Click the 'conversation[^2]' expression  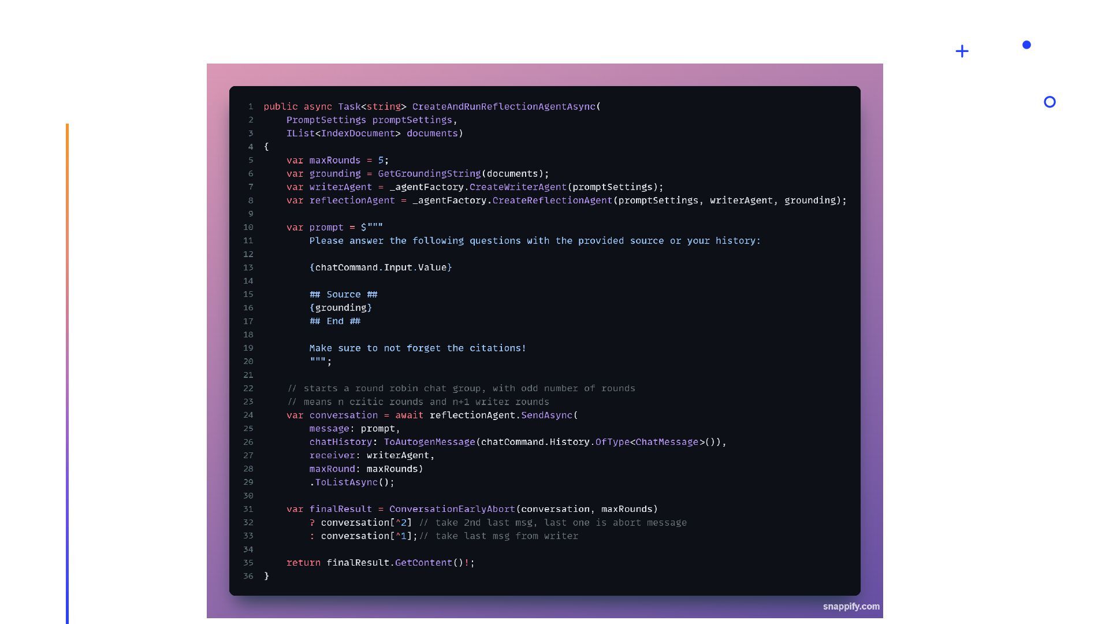367,522
